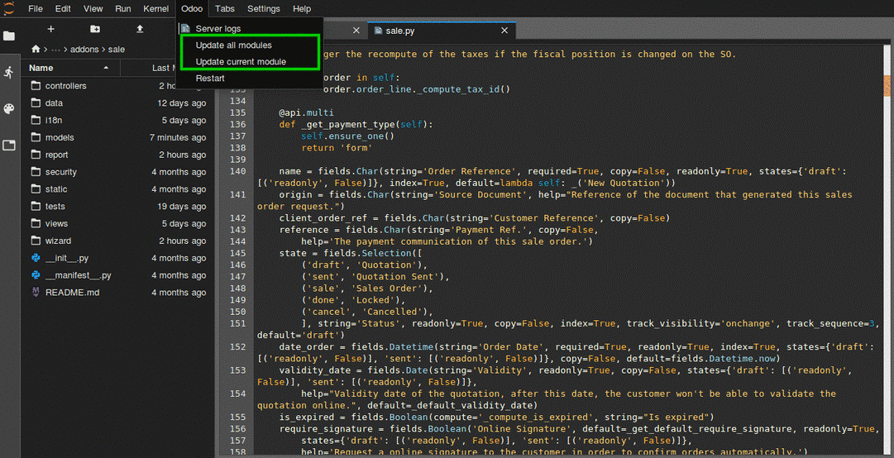The height and width of the screenshot is (458, 894).
Task: Open the i18n folder
Action: [118, 120]
